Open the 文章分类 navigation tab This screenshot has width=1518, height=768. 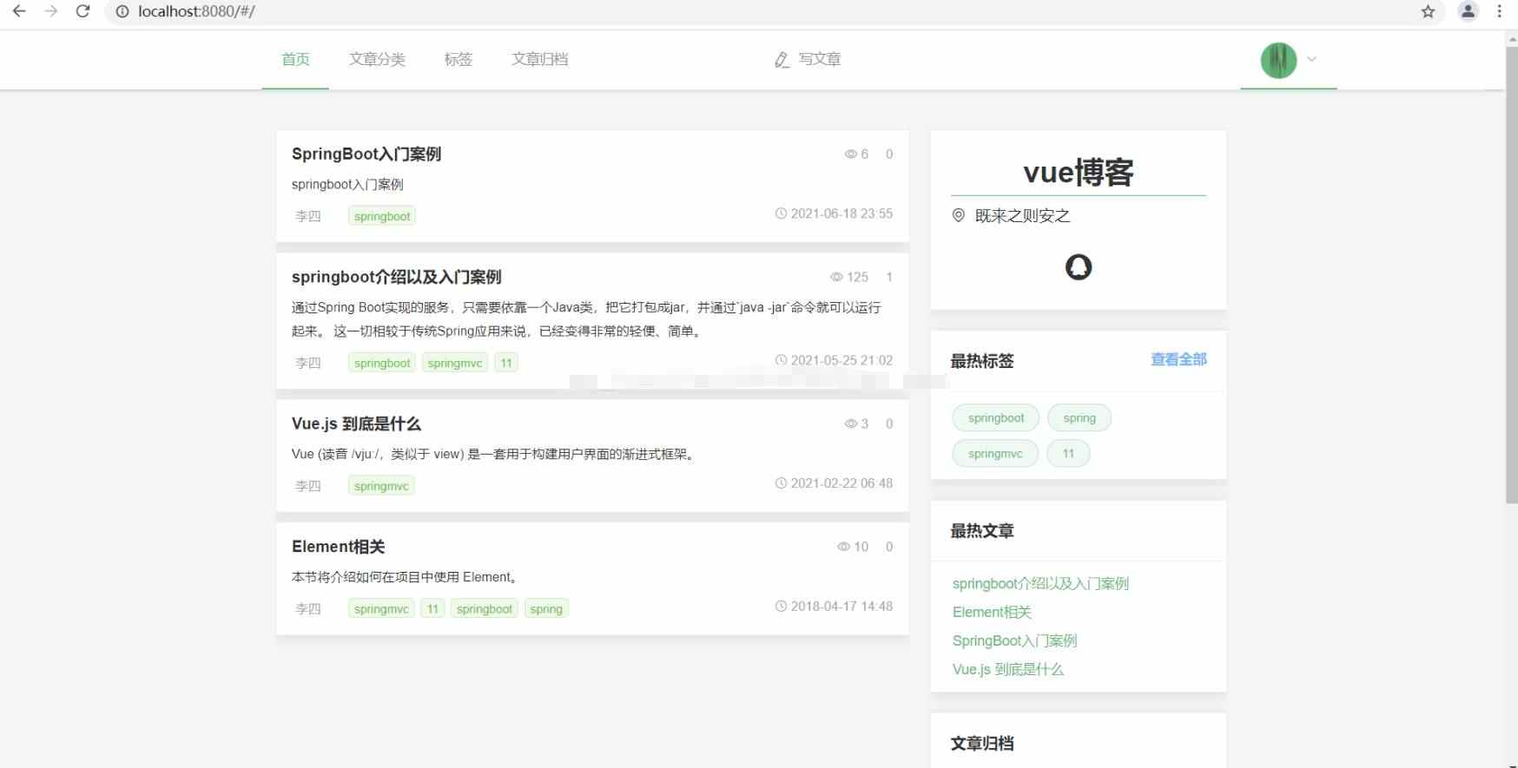tap(377, 59)
